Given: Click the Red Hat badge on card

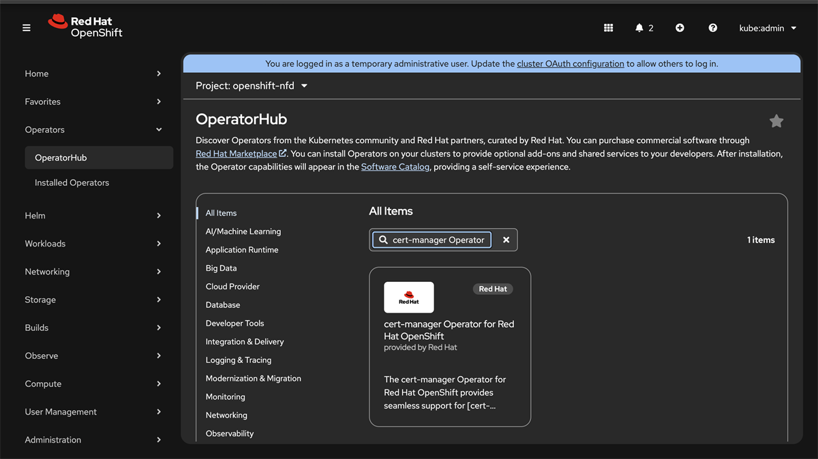Looking at the screenshot, I should click(x=493, y=289).
